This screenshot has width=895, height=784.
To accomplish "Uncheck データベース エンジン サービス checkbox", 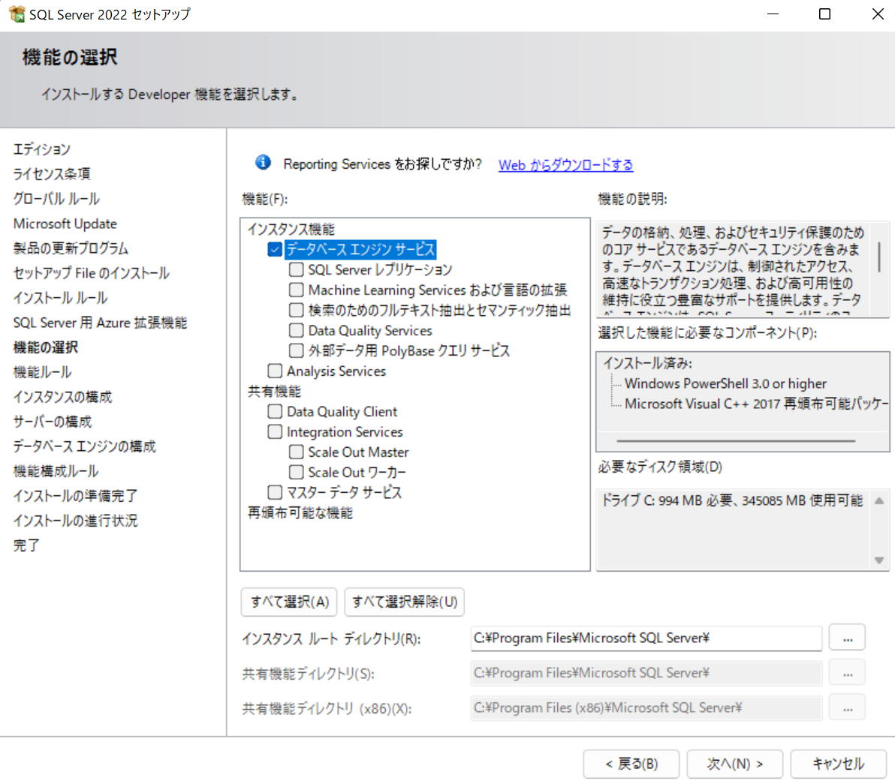I will [275, 249].
